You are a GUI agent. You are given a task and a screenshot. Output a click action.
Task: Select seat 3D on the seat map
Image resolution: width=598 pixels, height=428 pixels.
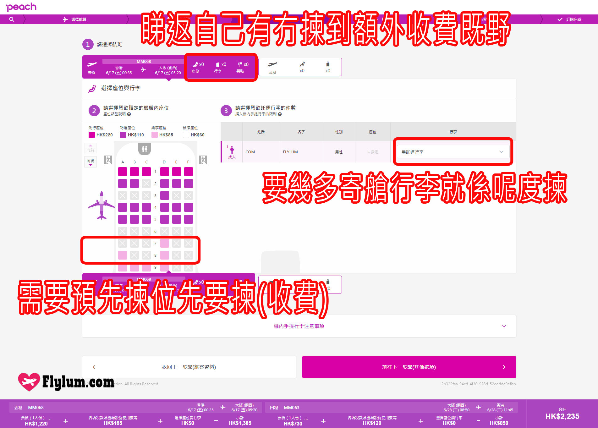164,195
